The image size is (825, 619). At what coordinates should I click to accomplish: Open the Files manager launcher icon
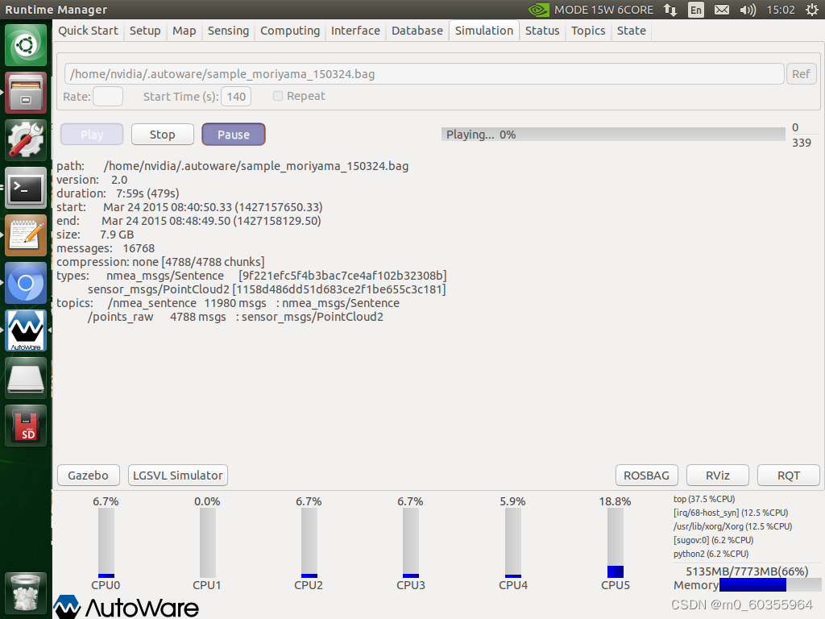(x=26, y=93)
